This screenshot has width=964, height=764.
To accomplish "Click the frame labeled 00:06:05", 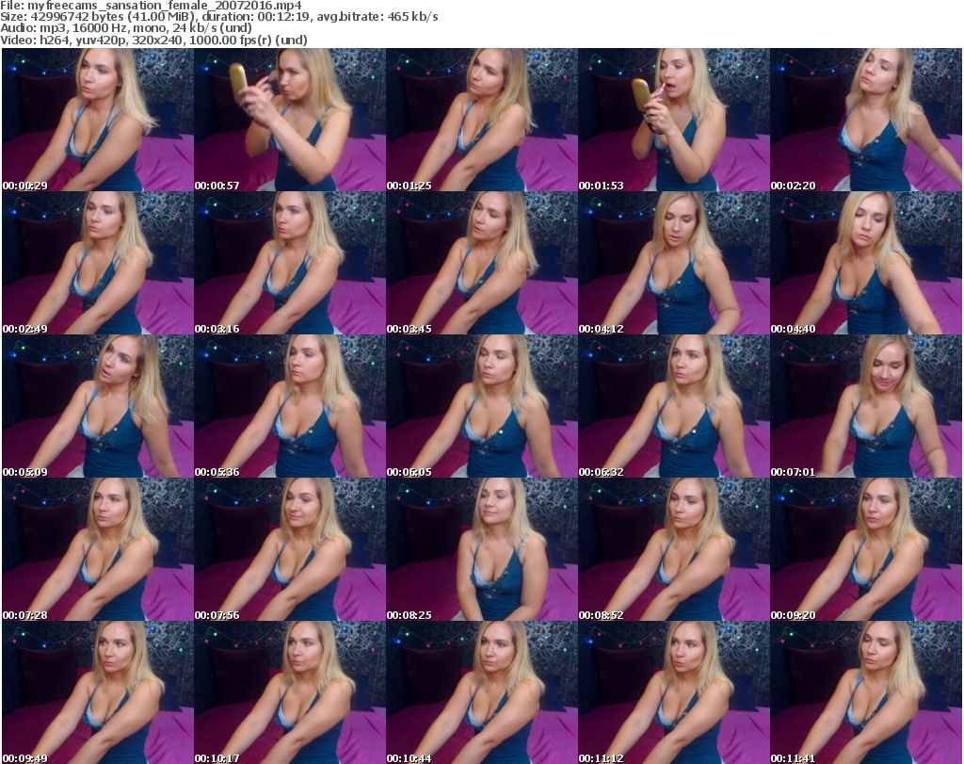I will click(x=481, y=406).
